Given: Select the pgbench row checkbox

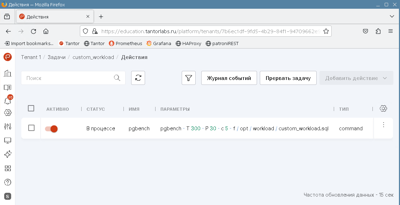Looking at the screenshot, I should pos(31,128).
